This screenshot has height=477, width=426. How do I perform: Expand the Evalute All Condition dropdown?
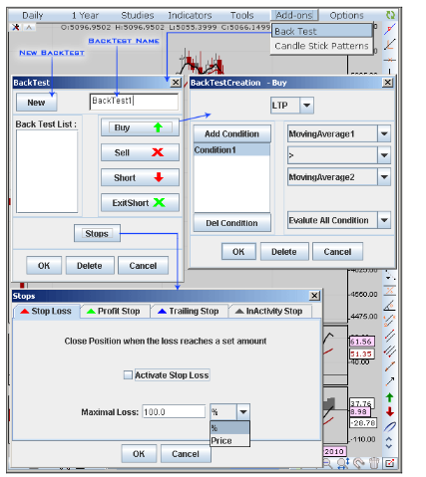384,220
